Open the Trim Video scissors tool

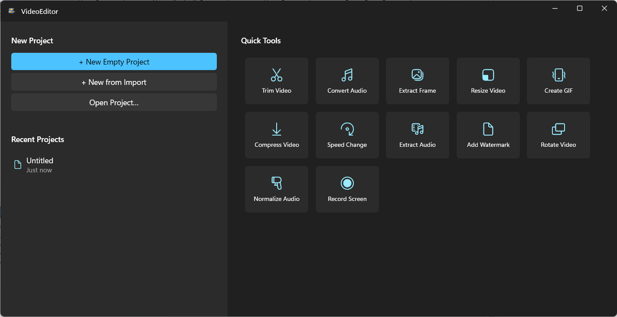click(277, 81)
